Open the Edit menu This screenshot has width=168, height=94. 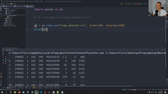pyautogui.click(x=8, y=1)
